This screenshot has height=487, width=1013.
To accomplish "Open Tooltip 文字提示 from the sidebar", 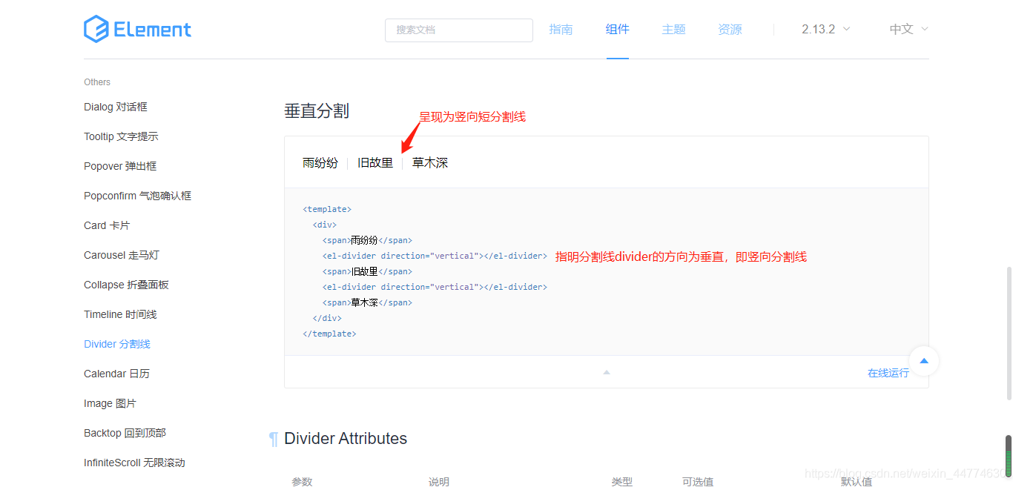I will [x=119, y=136].
